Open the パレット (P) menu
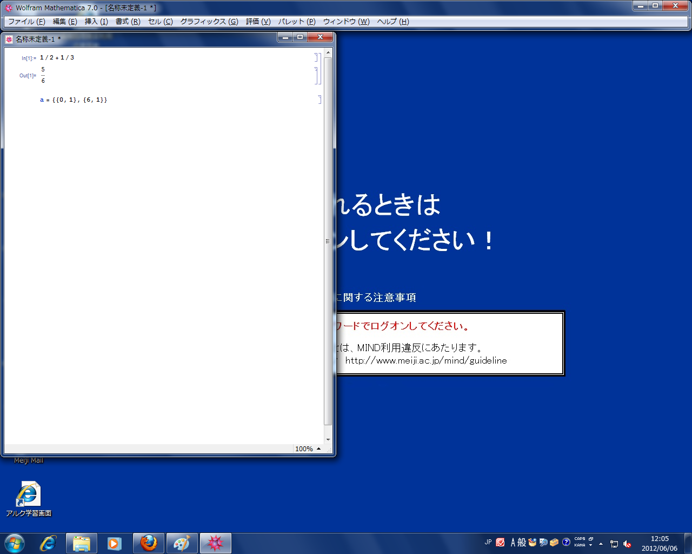This screenshot has height=554, width=692. [x=297, y=22]
